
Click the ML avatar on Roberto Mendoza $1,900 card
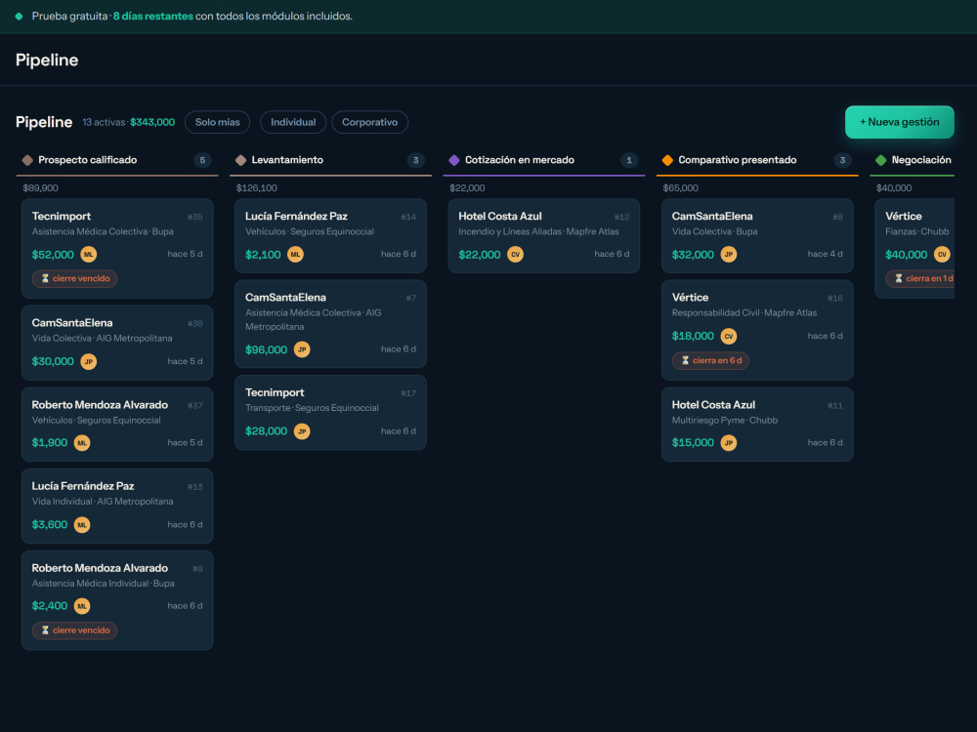(x=82, y=442)
